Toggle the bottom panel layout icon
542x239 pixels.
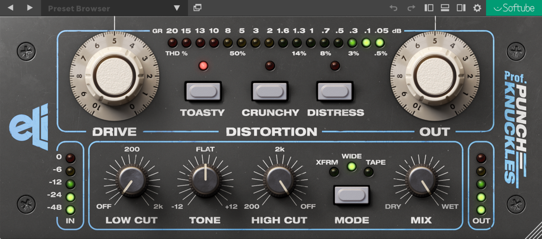point(445,8)
